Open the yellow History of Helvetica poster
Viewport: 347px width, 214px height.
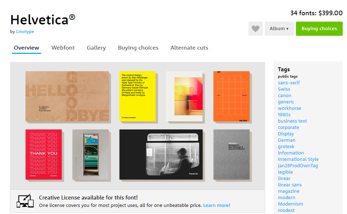click(138, 96)
